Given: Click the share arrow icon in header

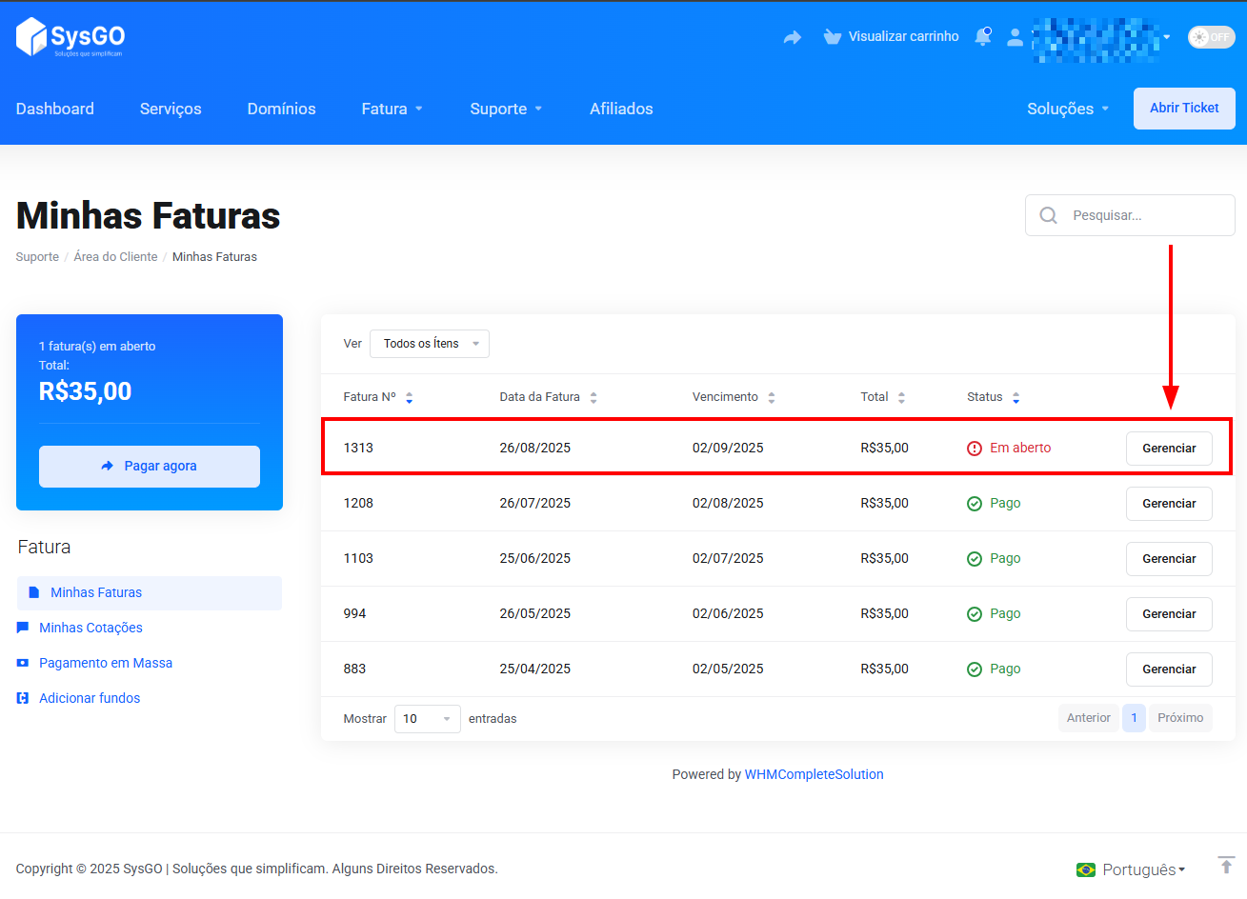Looking at the screenshot, I should tap(792, 37).
